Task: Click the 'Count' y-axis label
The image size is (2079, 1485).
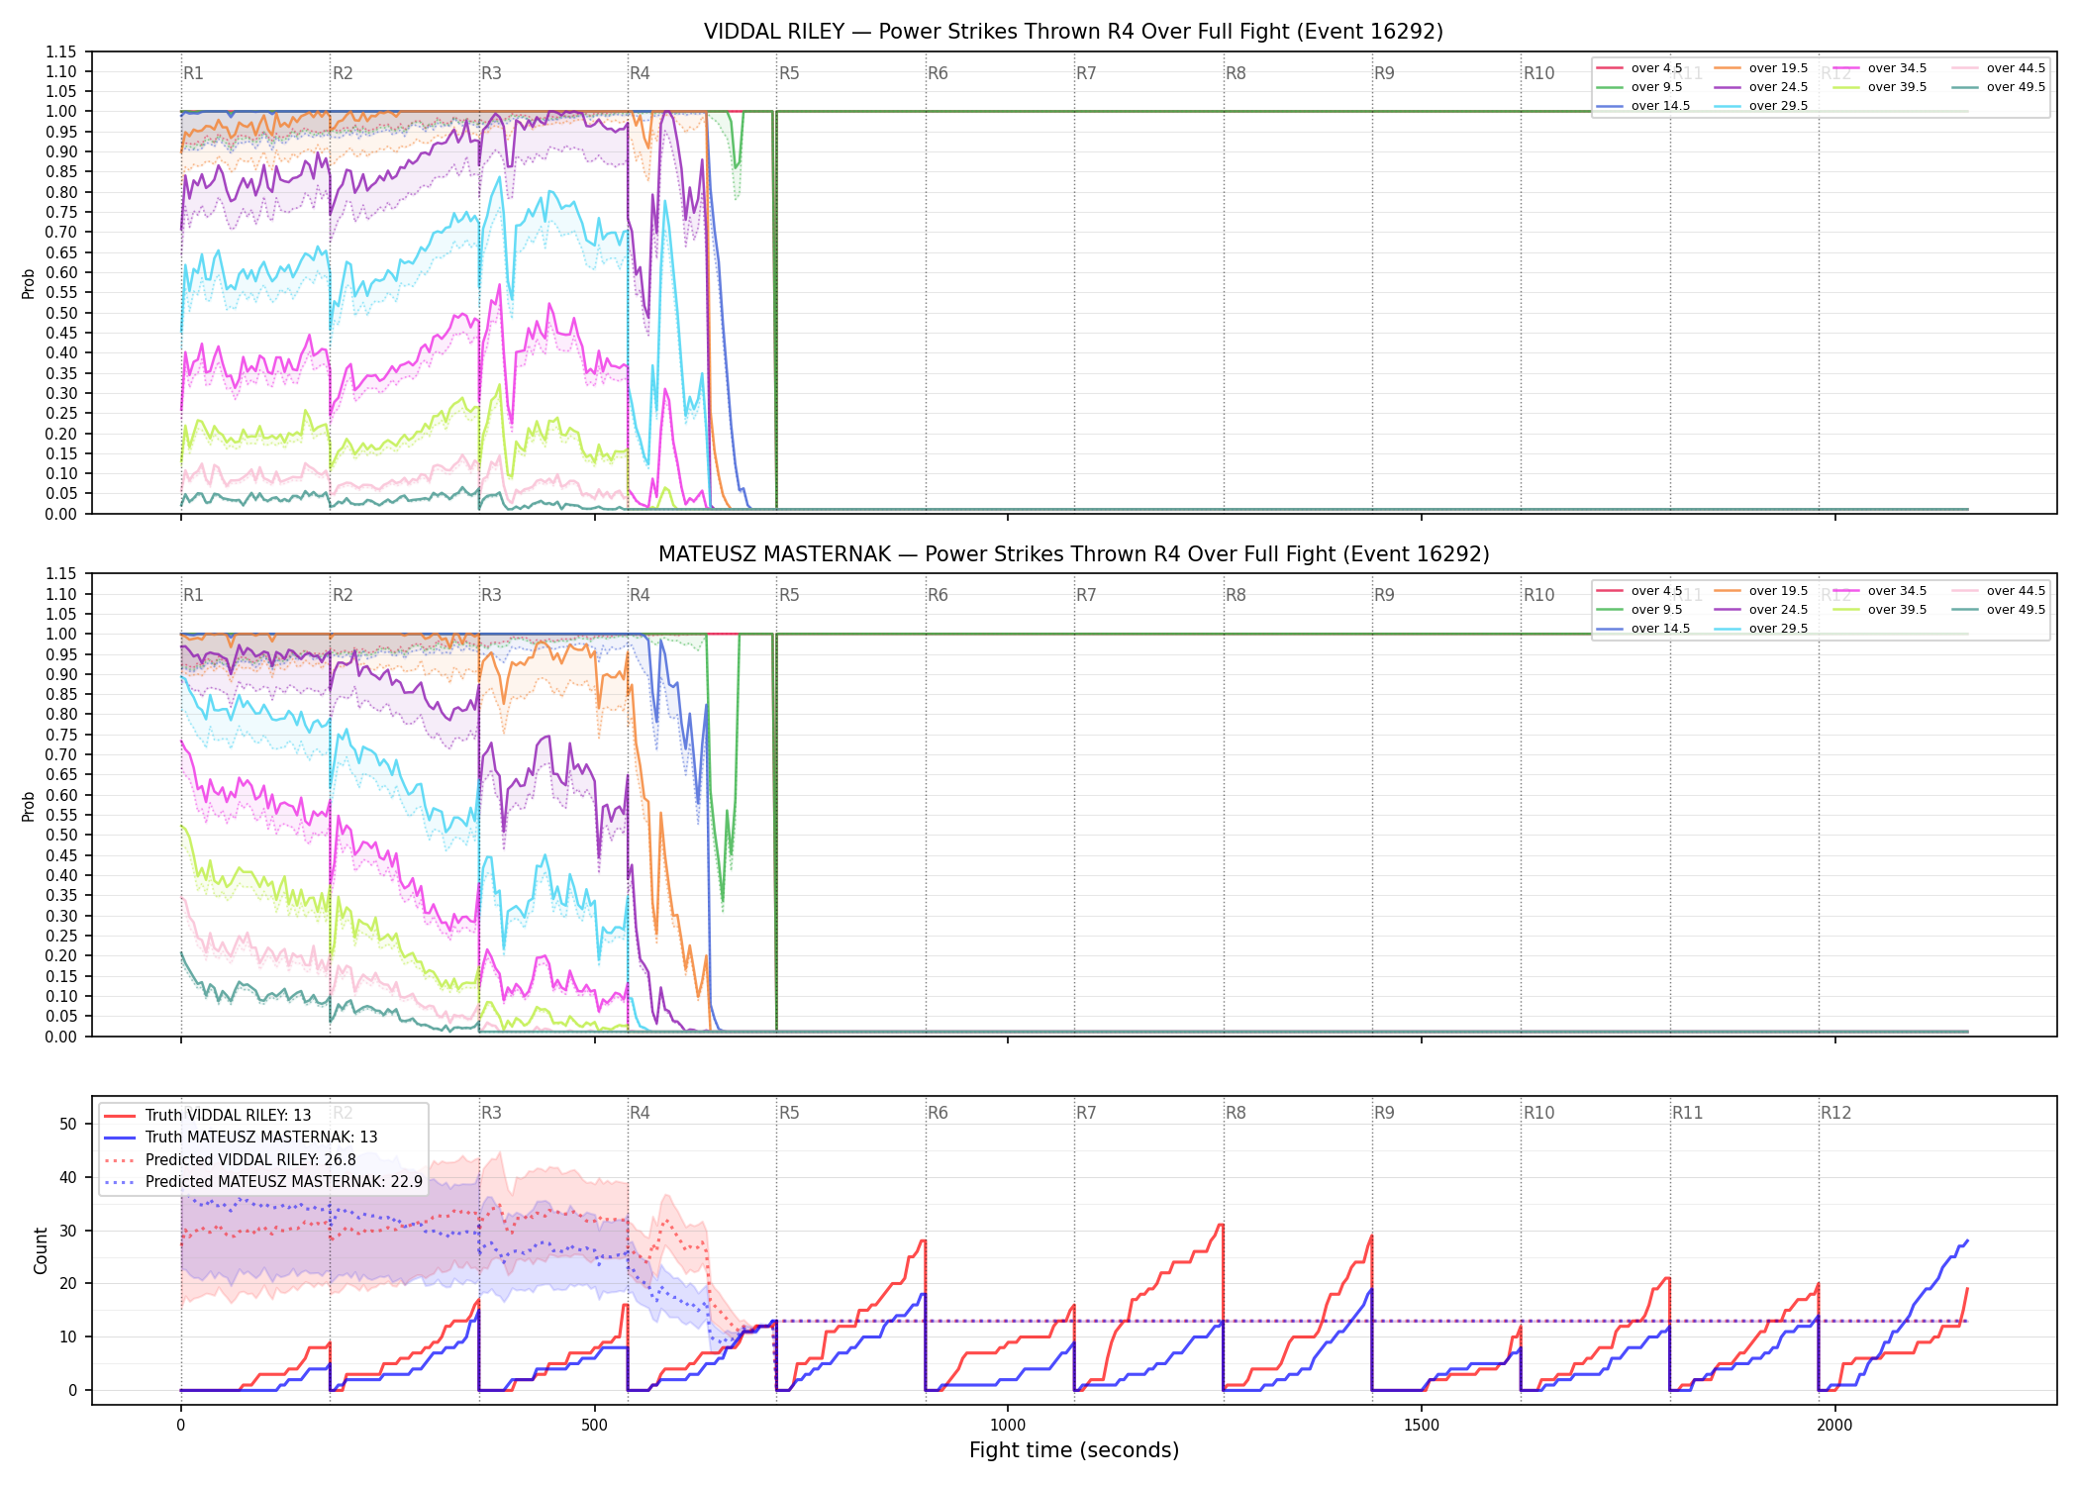Action: [x=41, y=1250]
